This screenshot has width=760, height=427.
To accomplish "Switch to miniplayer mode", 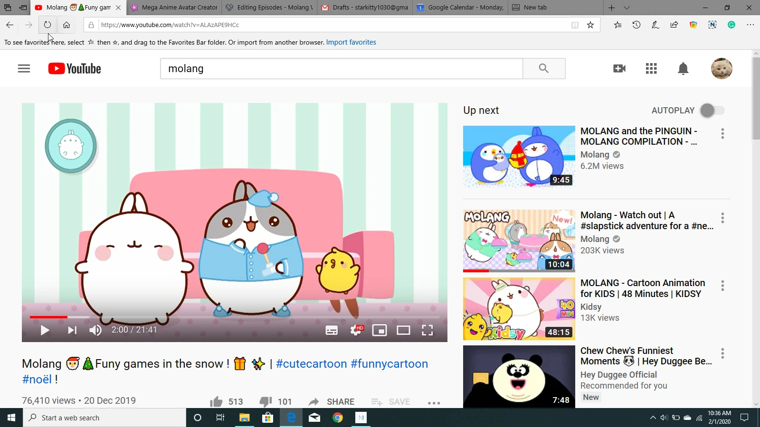I will 380,330.
